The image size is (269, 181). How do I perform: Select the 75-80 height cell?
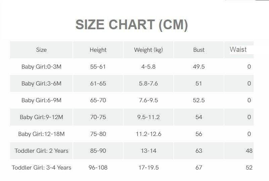coord(98,134)
